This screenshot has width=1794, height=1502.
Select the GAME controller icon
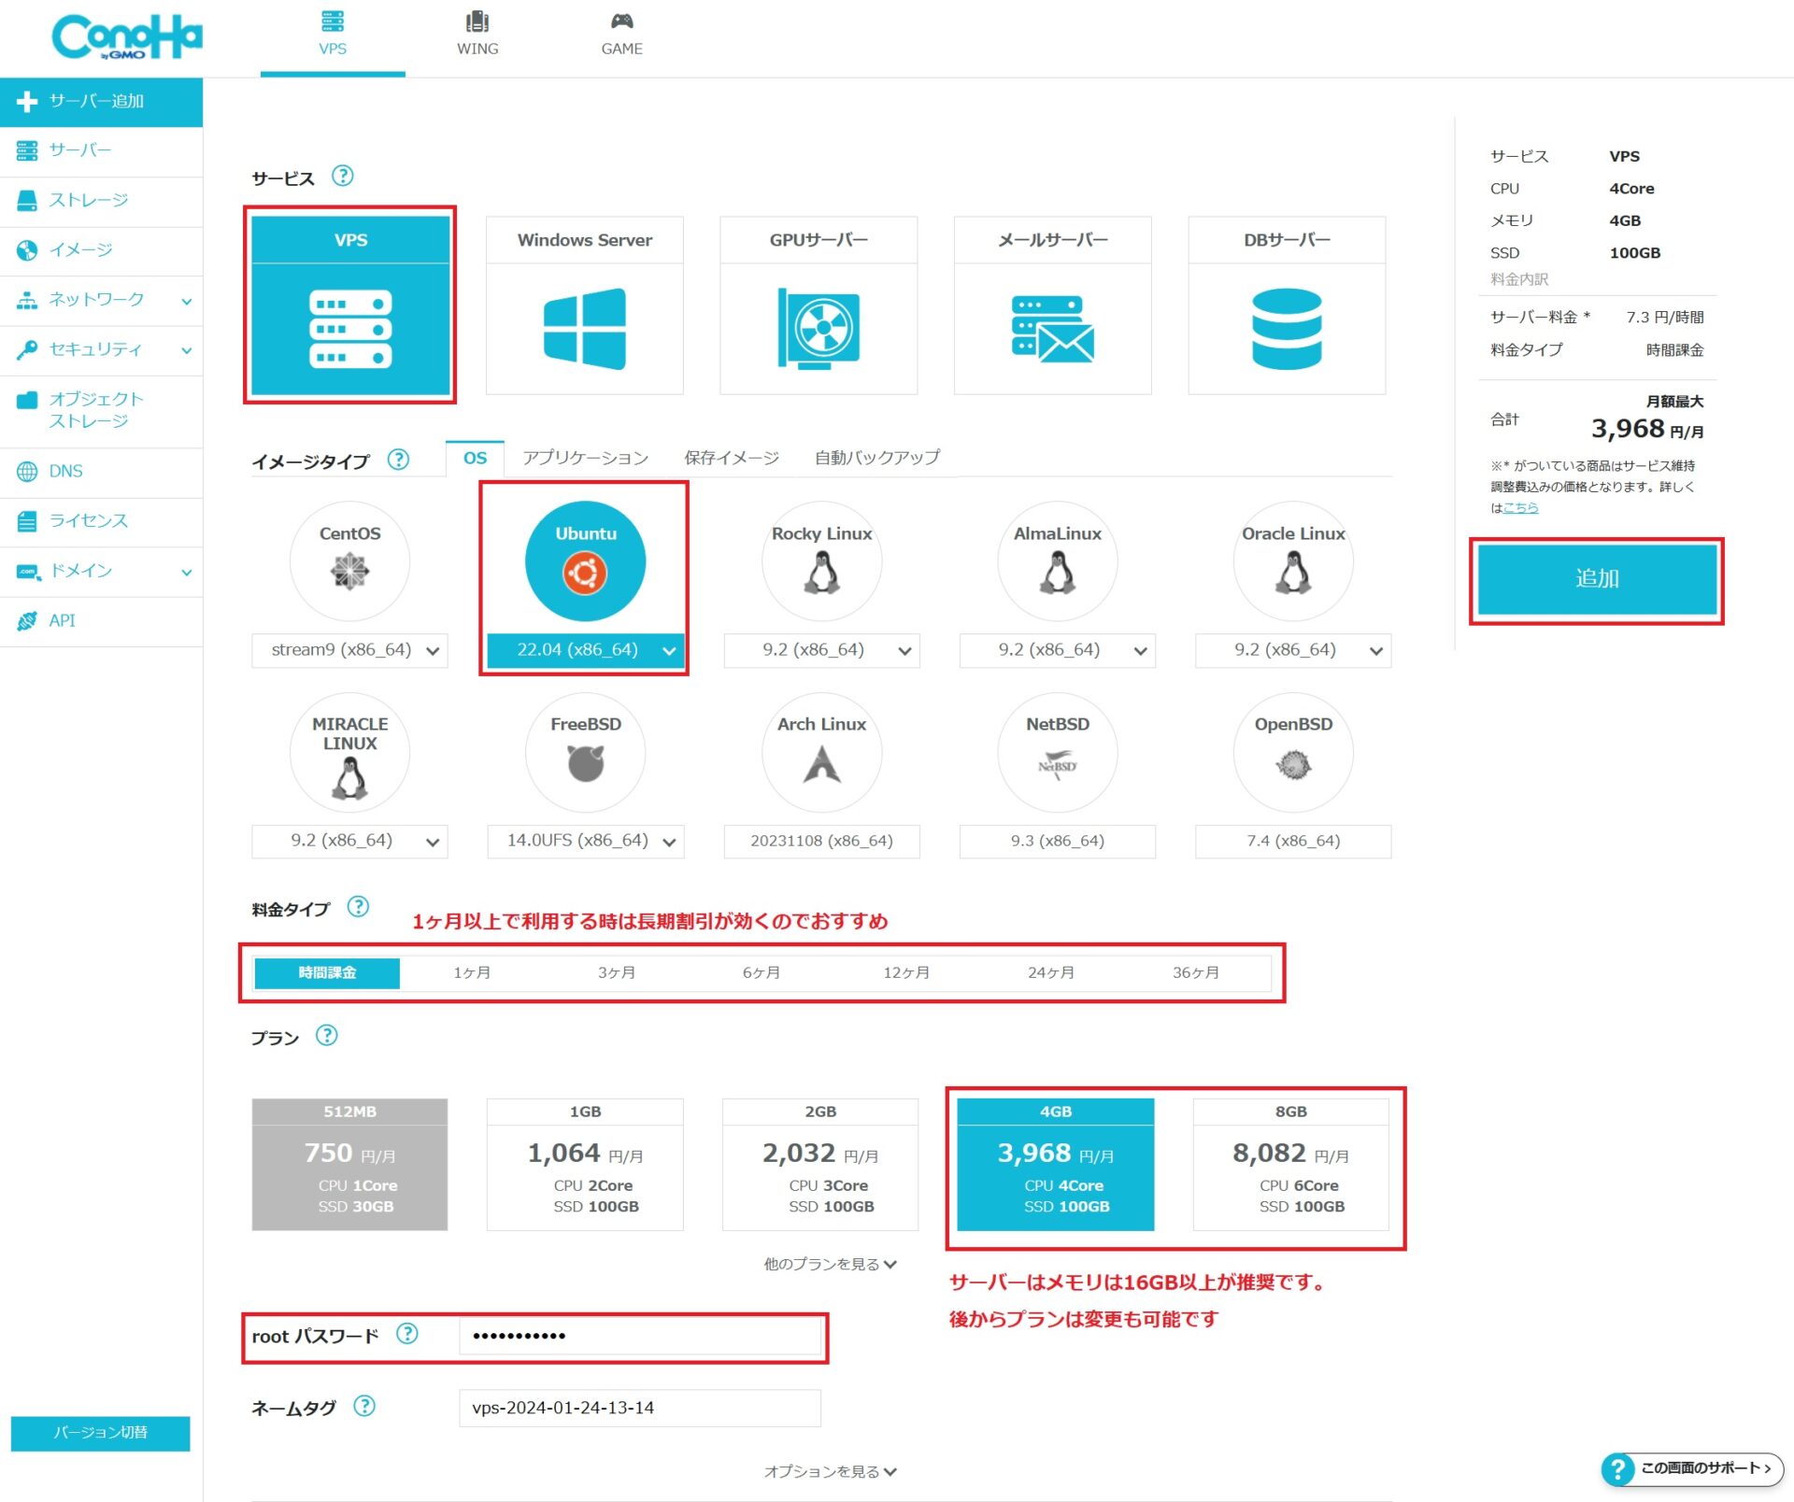click(x=621, y=21)
